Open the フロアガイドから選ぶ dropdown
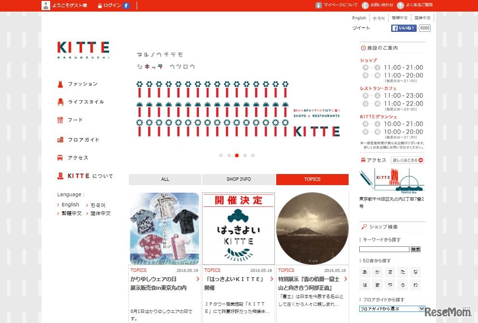This screenshot has width=478, height=323. [392, 309]
